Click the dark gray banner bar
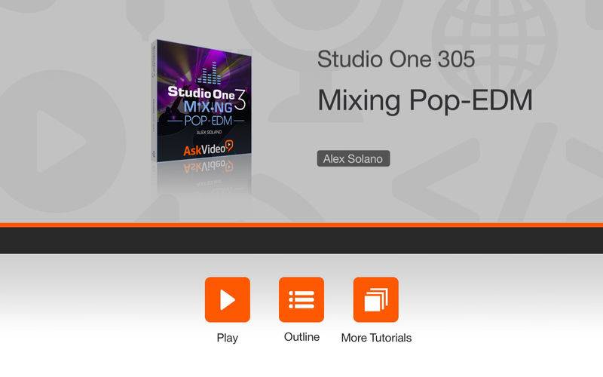Viewport: 603px width, 377px height. 301,241
